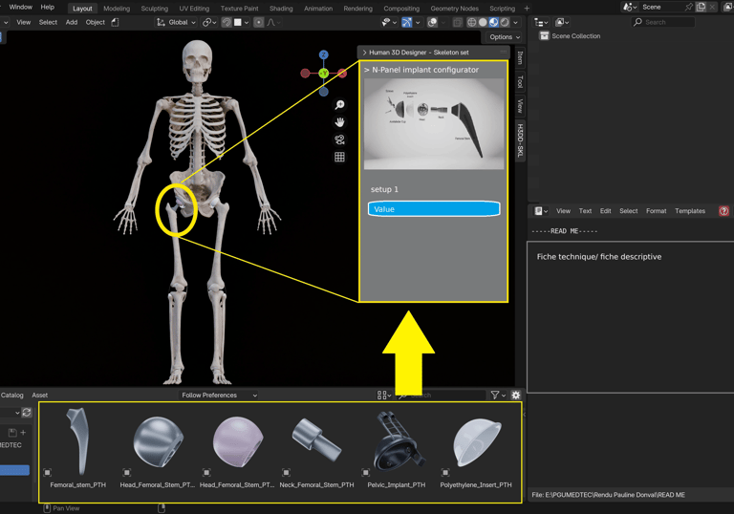Screen dimensions: 734x514
Task: Switch to the Shading workspace tab
Action: pos(281,9)
